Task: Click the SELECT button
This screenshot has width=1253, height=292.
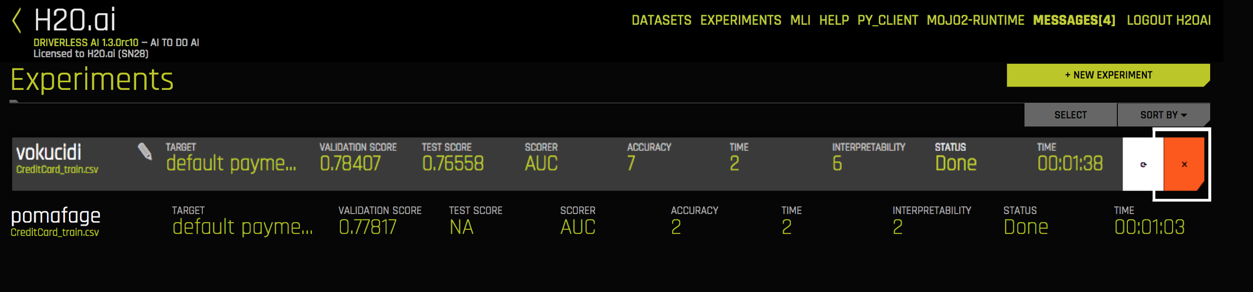Action: click(x=1070, y=115)
